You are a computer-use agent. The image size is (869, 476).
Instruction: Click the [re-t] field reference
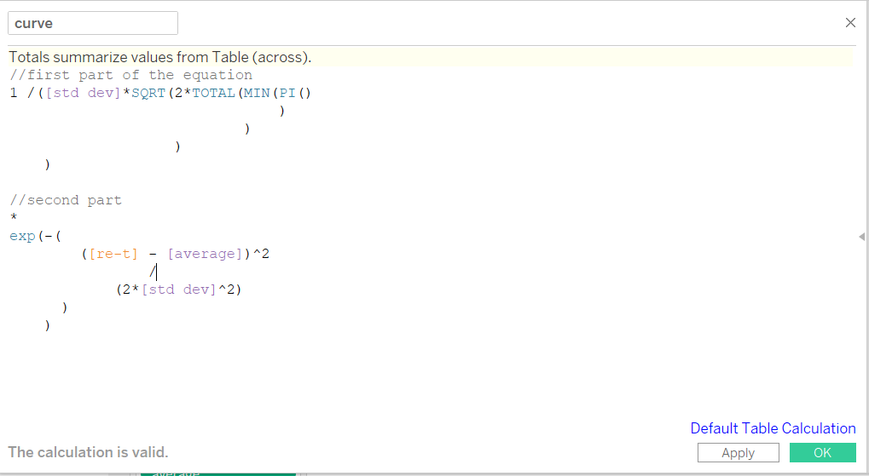click(x=113, y=254)
